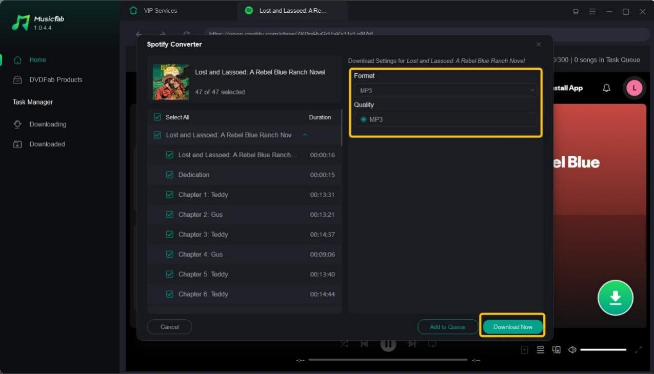This screenshot has width=654, height=374.
Task: Uncheck Chapter 4: Gus
Action: (x=170, y=255)
